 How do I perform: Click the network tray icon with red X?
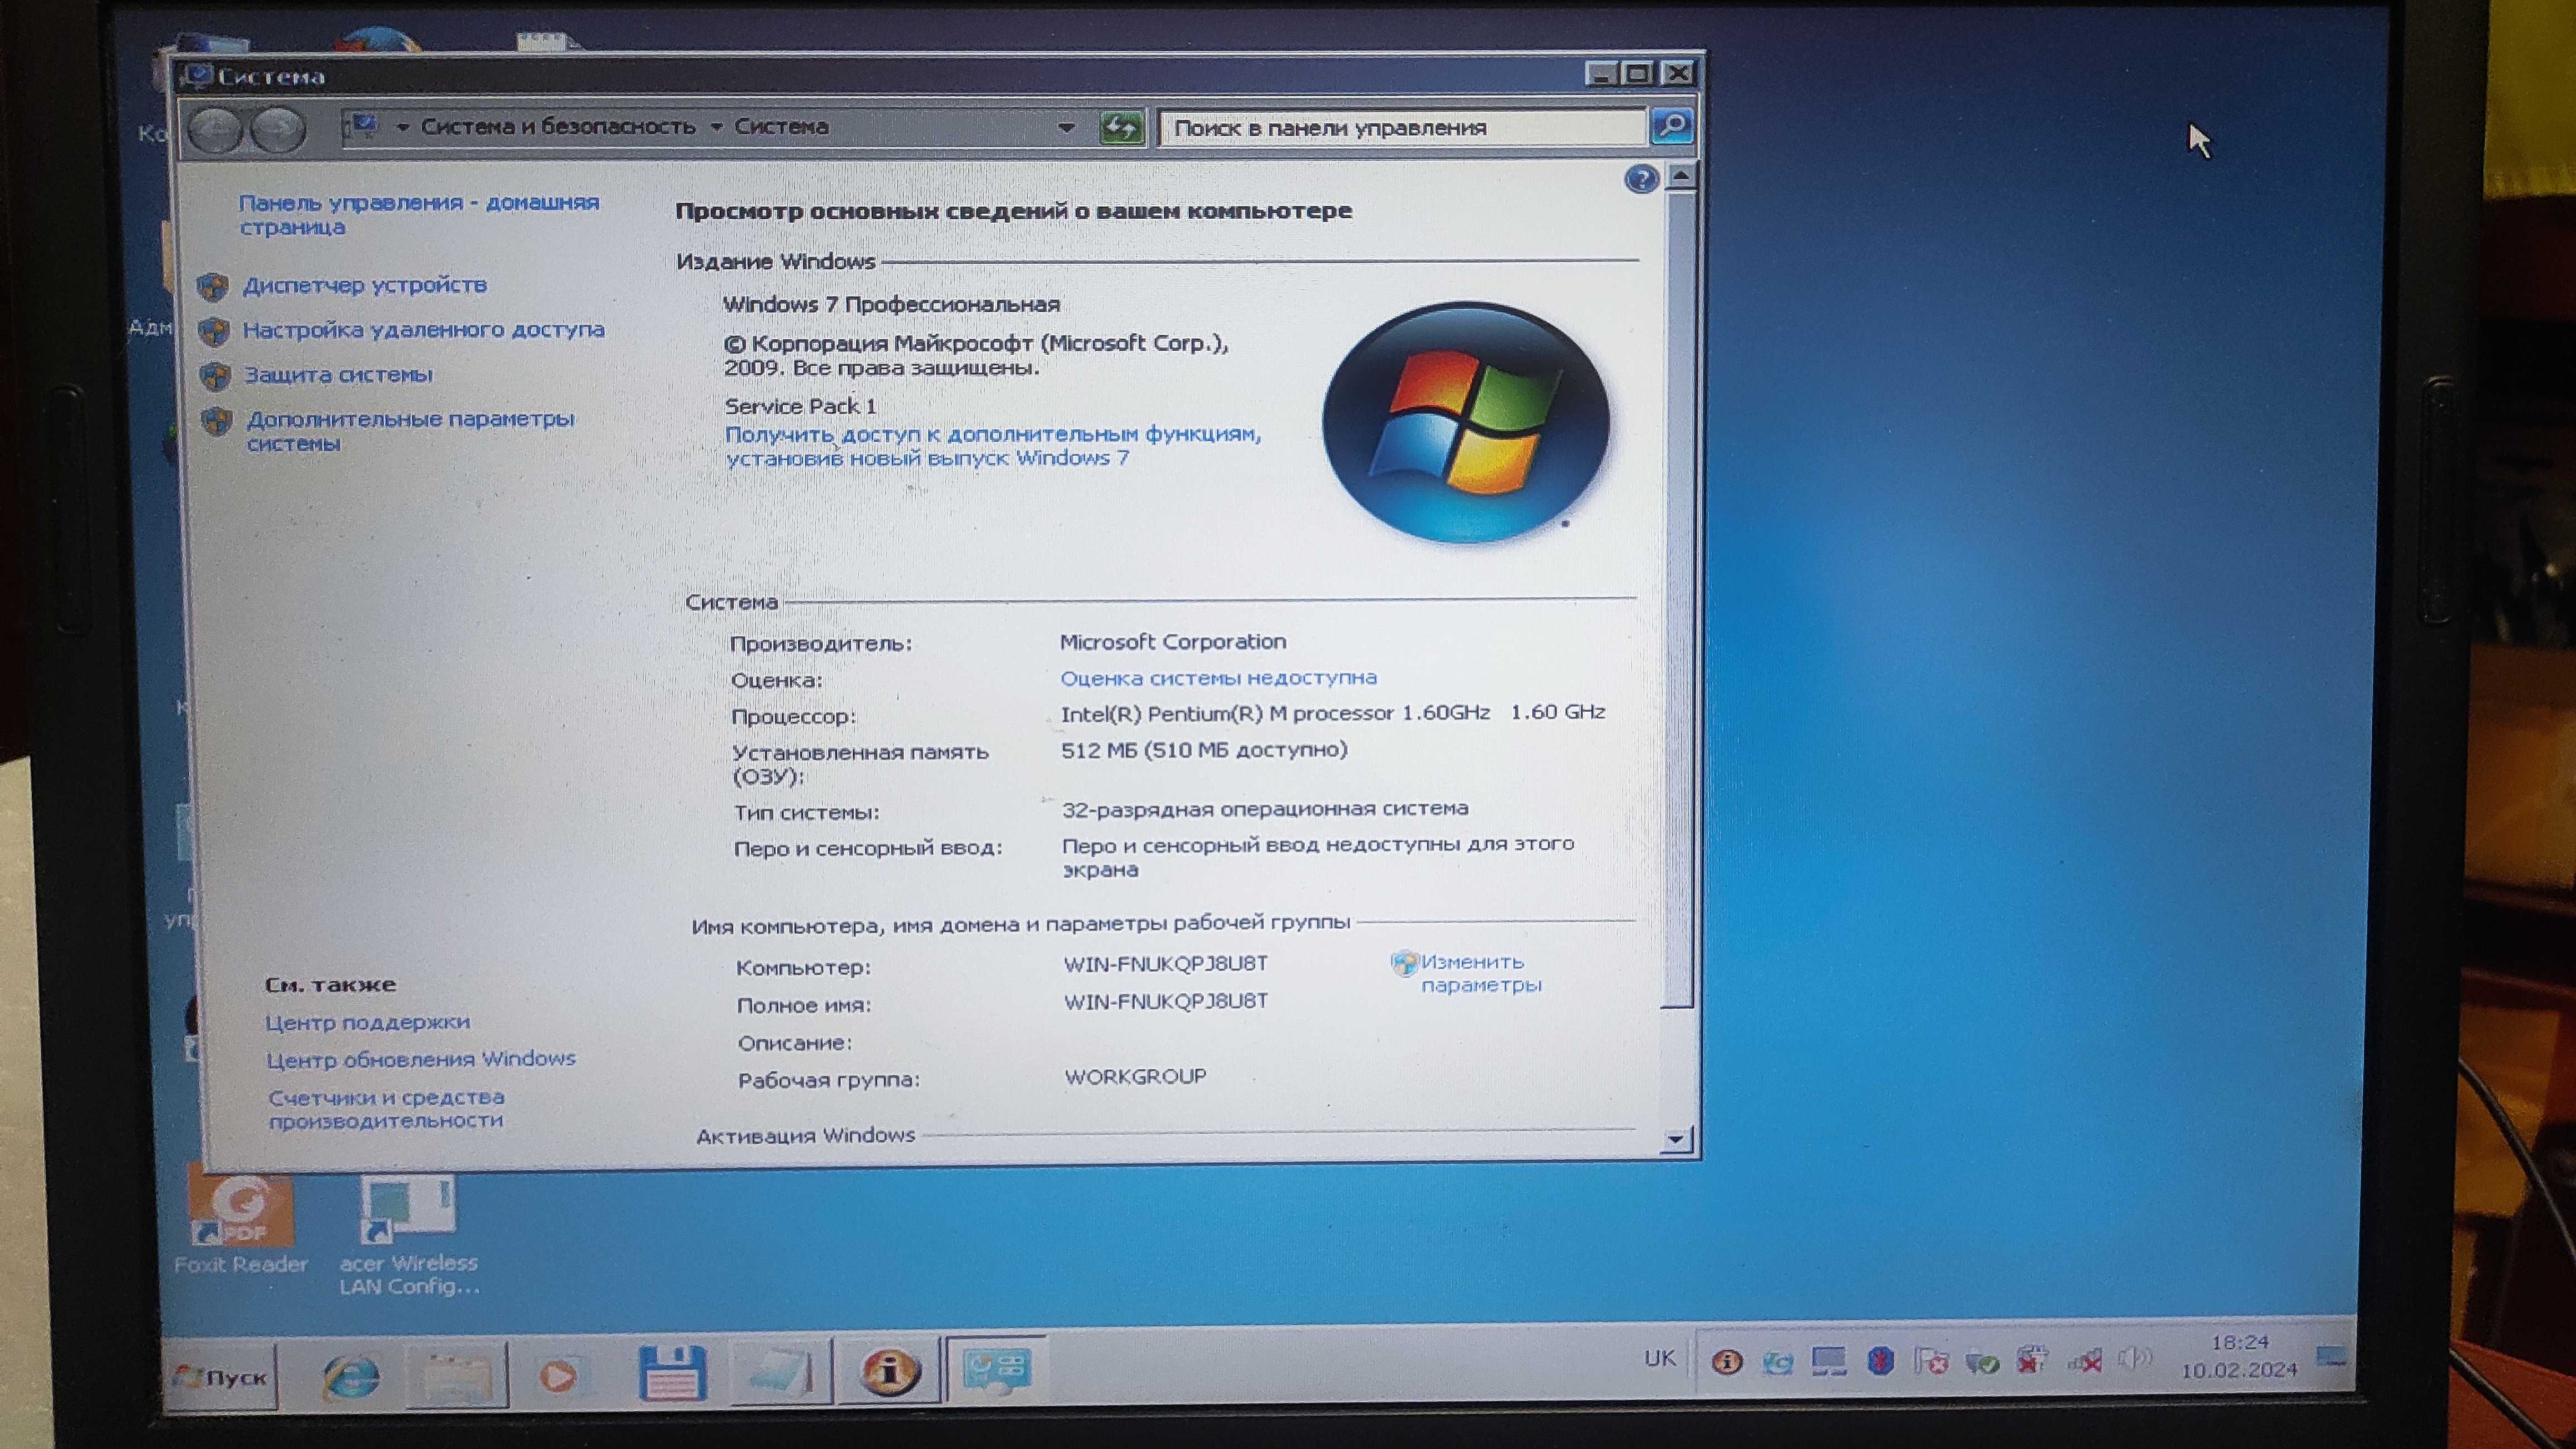2032,1359
